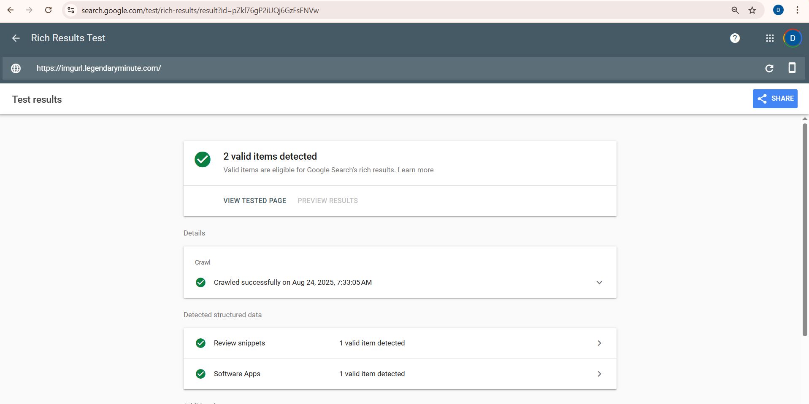The width and height of the screenshot is (809, 404).
Task: Click the crawl success green check icon
Action: click(200, 282)
